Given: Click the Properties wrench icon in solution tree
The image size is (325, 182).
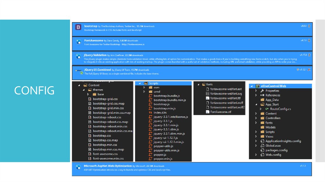Looking at the screenshot, I should click(262, 91).
